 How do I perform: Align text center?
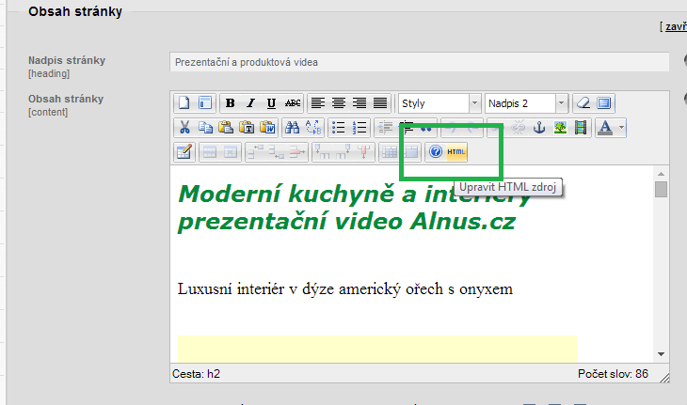339,103
